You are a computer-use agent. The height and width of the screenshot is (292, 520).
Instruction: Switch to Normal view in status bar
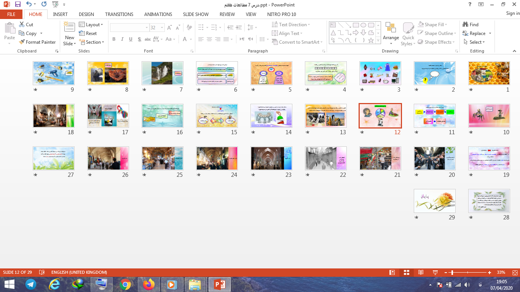(392, 272)
